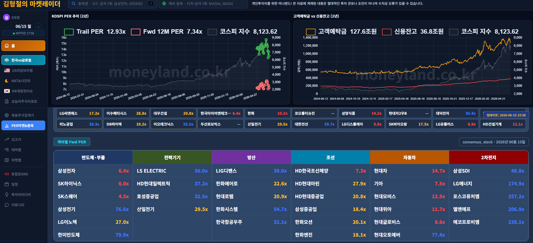Toggle 코스피 지수 legend swatch in PER chart
Viewport: 533px width, 243px height.
(212, 32)
